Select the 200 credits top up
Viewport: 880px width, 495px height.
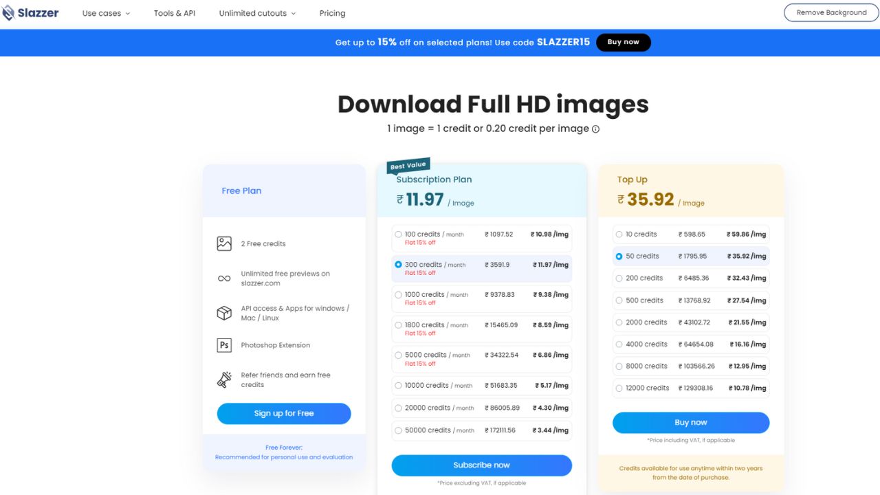(691, 278)
